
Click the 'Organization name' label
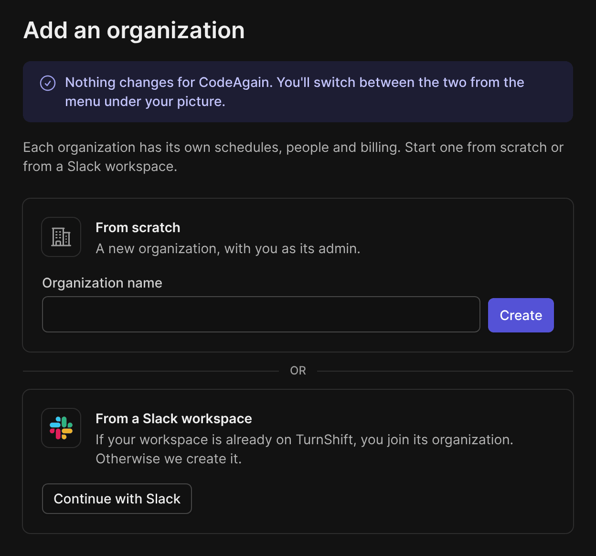[102, 283]
